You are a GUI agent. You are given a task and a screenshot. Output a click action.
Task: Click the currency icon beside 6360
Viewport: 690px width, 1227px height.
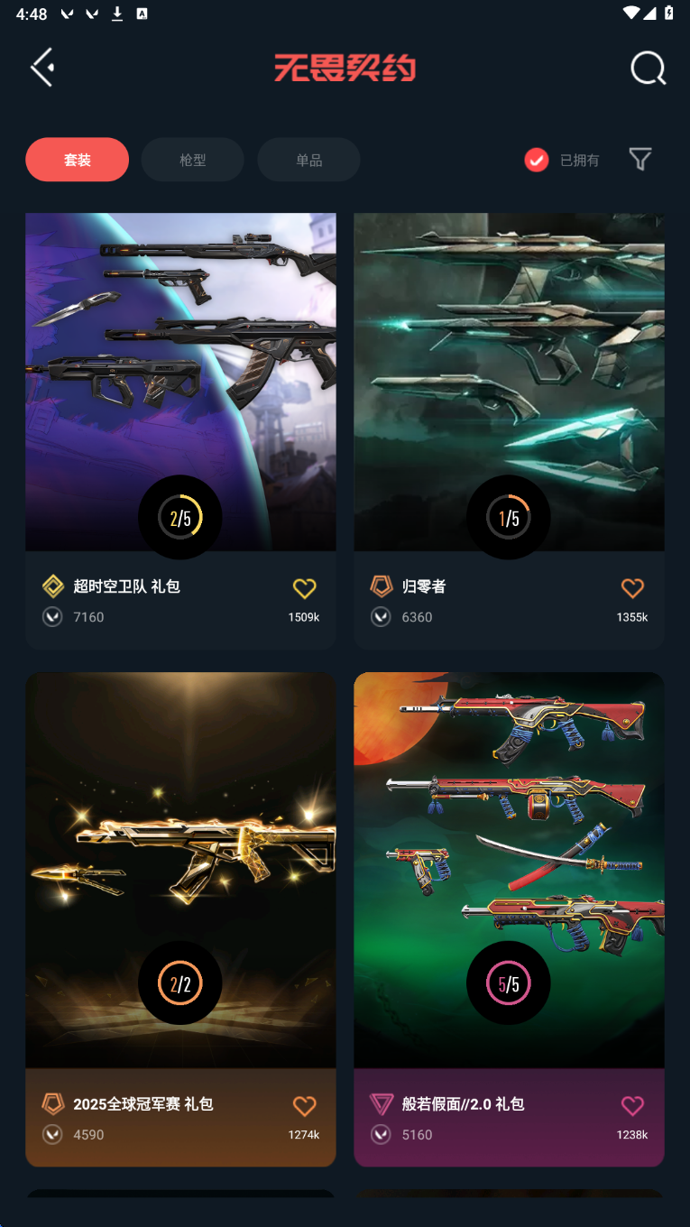pos(382,617)
